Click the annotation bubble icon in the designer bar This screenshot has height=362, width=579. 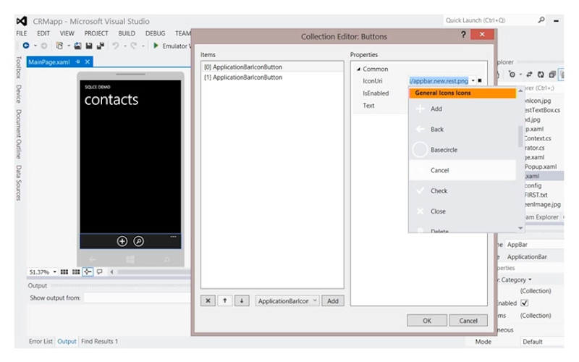(x=100, y=272)
